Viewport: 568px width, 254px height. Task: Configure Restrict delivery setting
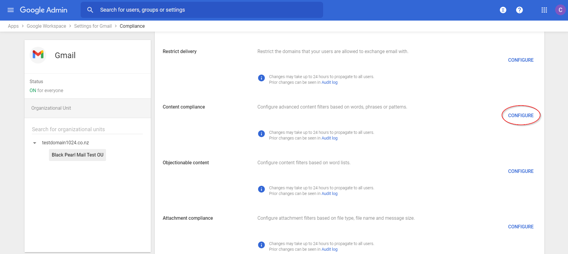point(521,60)
